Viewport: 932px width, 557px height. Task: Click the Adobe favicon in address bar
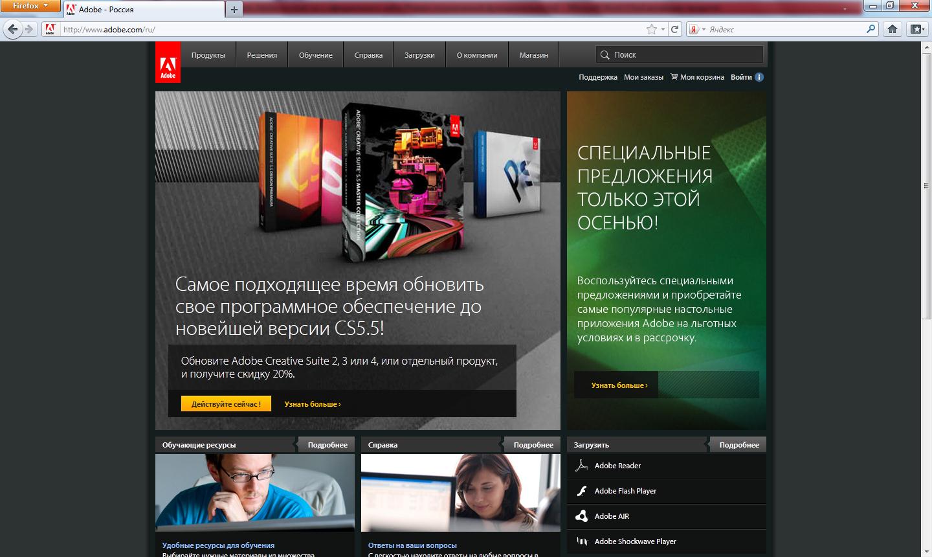click(x=50, y=29)
